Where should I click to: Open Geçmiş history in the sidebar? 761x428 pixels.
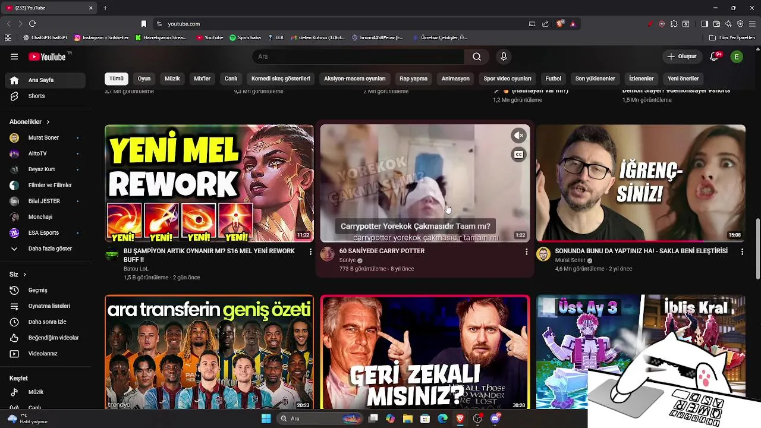click(45, 290)
